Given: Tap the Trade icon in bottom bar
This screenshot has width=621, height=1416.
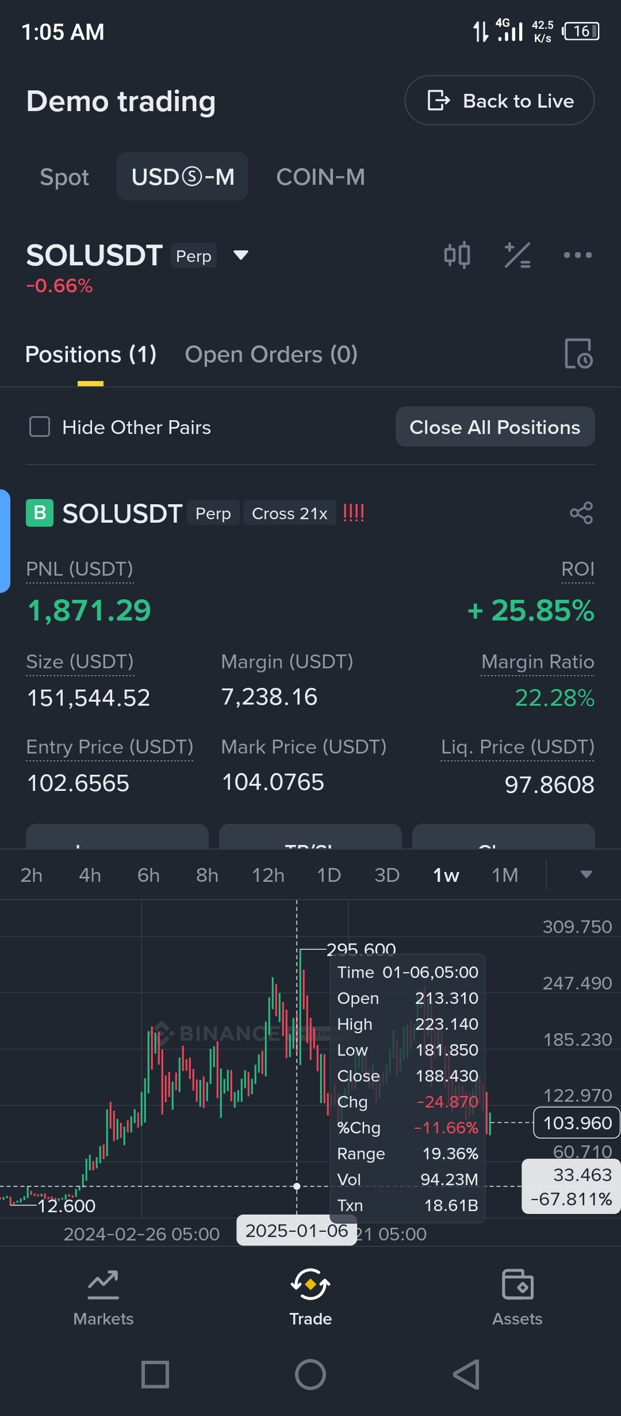Looking at the screenshot, I should [310, 1285].
